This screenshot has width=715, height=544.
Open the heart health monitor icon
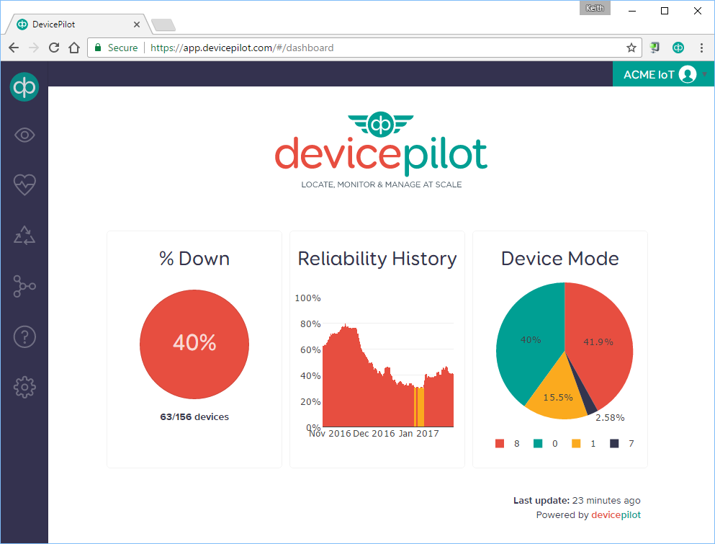[24, 185]
